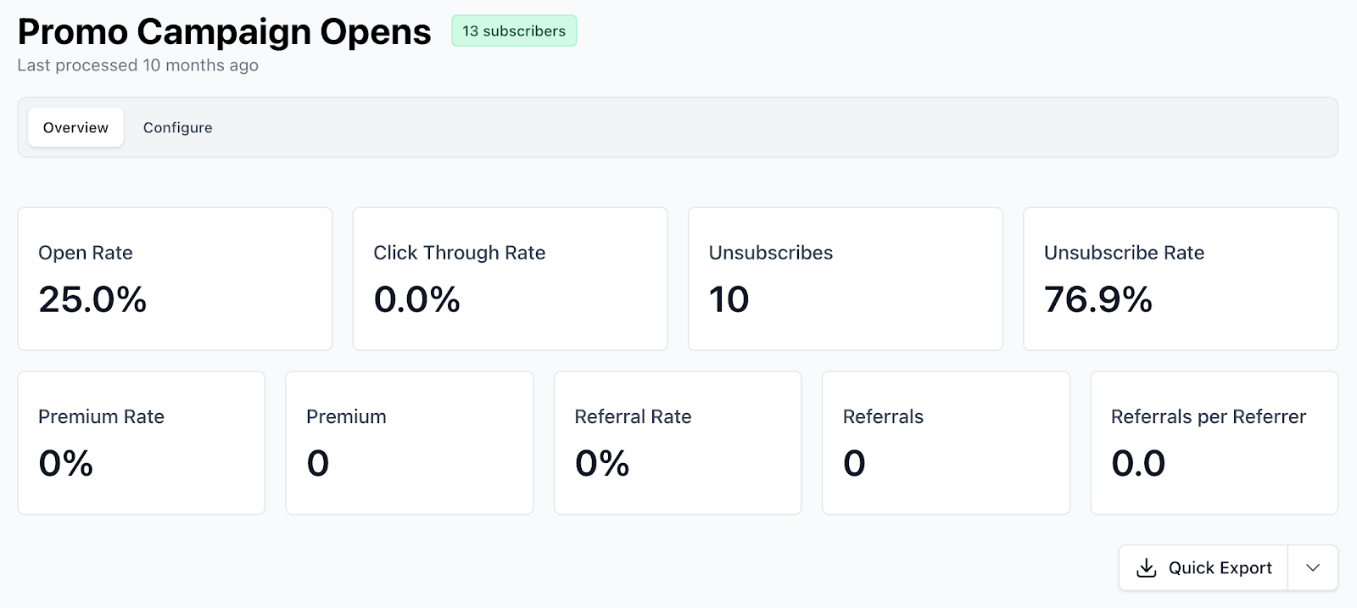Click the 0.0% click through value
This screenshot has height=608, width=1357.
(x=416, y=299)
